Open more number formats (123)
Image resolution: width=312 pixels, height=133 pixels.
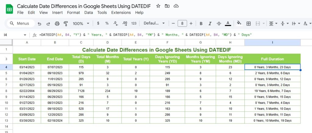pos(134,23)
